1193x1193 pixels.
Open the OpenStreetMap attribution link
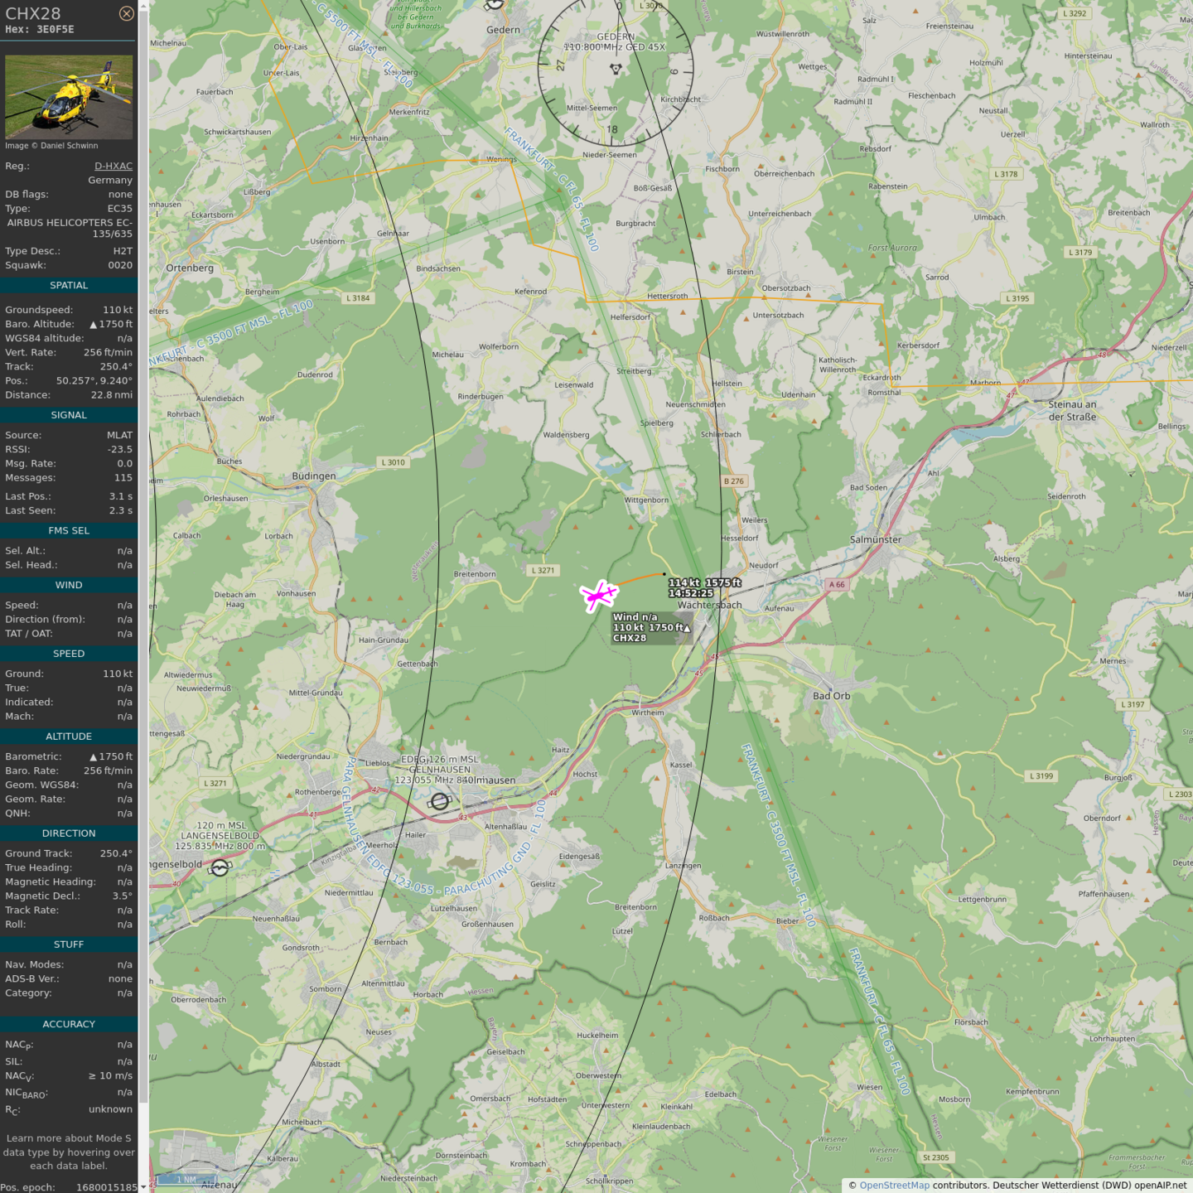894,1185
